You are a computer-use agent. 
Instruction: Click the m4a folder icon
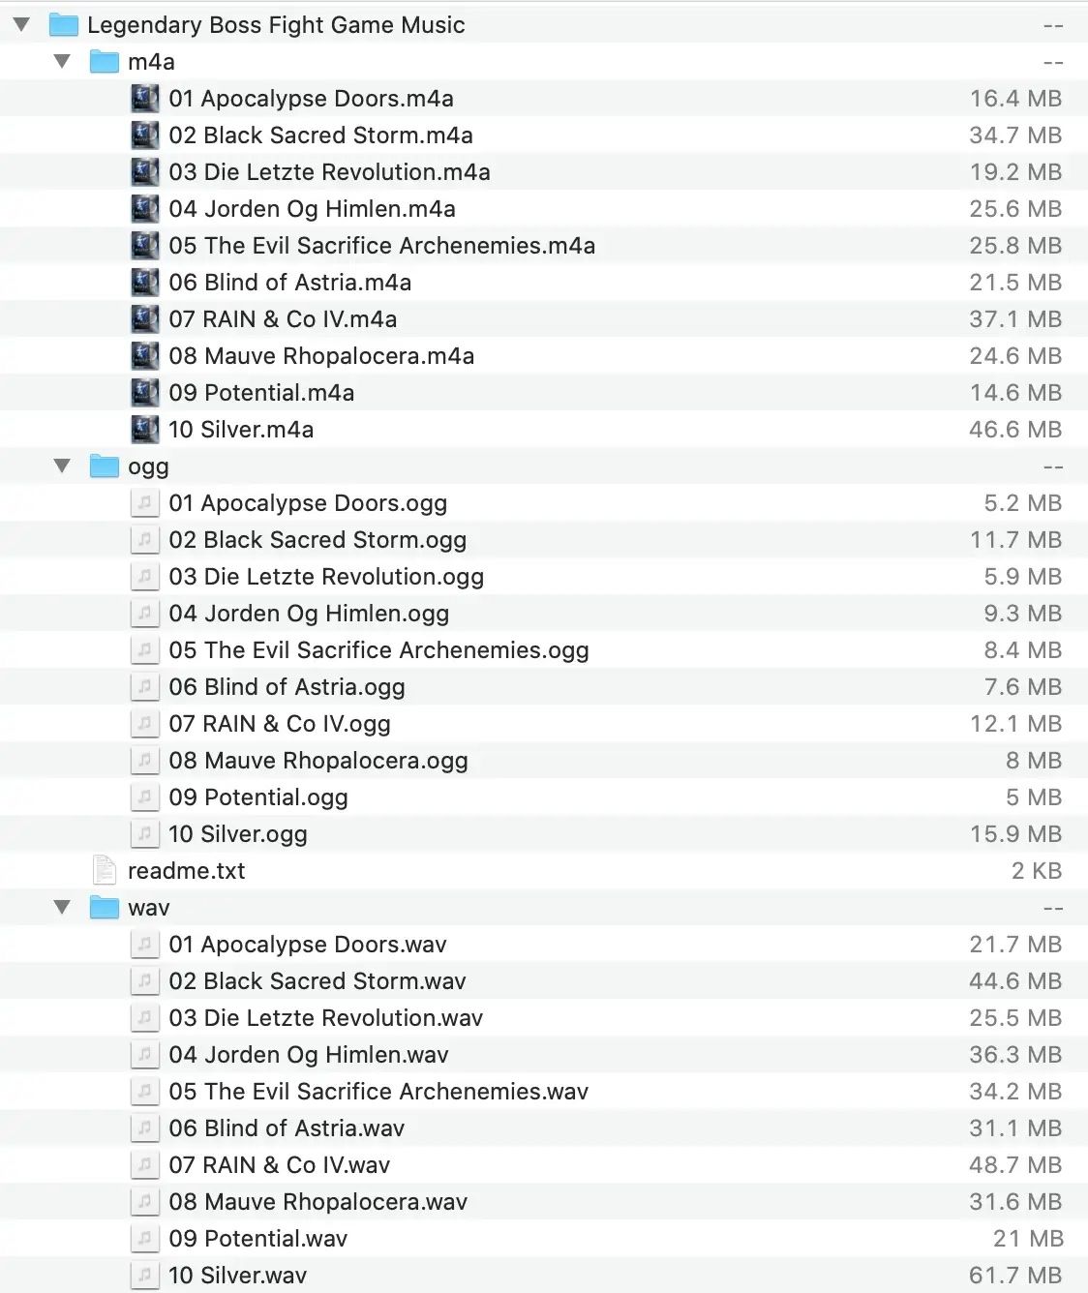(104, 62)
